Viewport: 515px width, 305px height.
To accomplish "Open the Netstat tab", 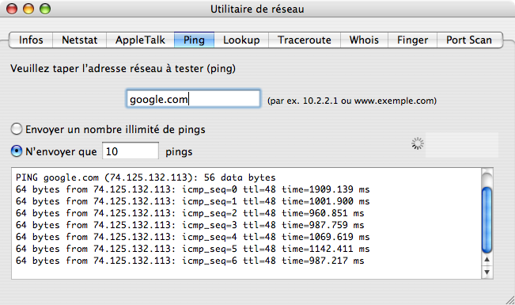I will [x=79, y=40].
